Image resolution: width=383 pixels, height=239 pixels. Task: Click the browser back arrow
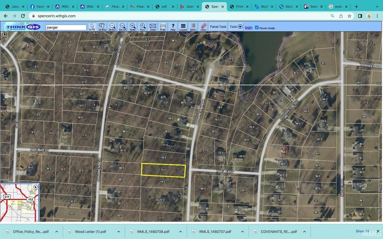(x=6, y=16)
